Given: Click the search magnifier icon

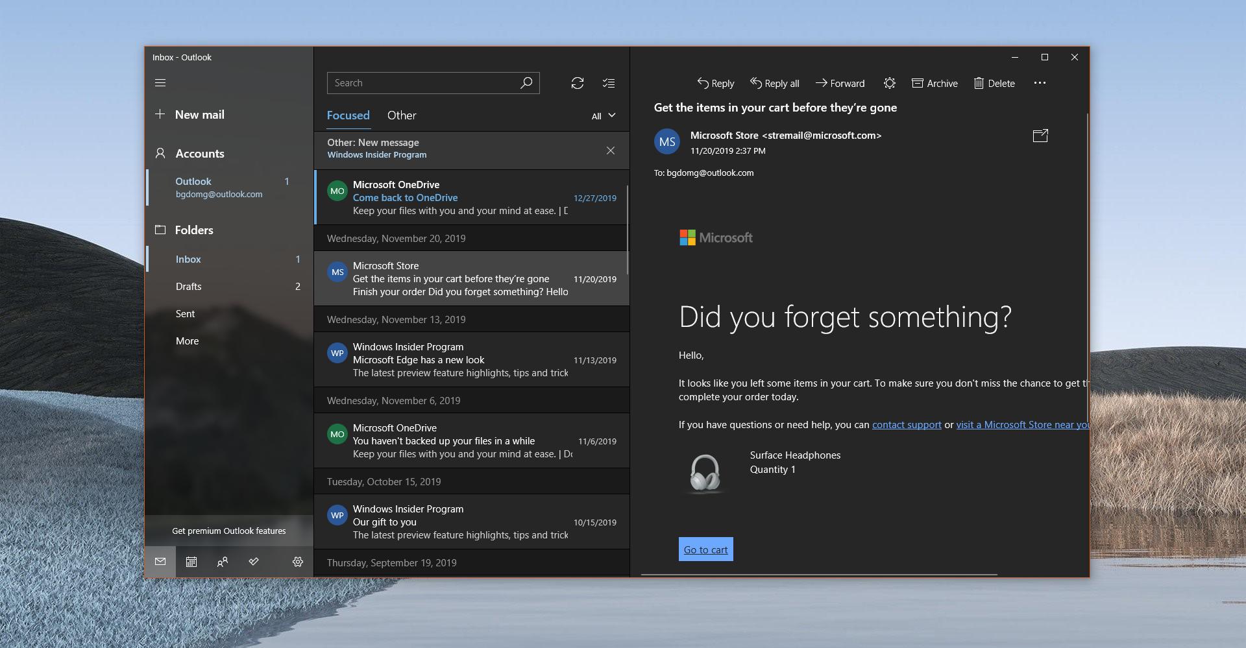Looking at the screenshot, I should [x=526, y=83].
